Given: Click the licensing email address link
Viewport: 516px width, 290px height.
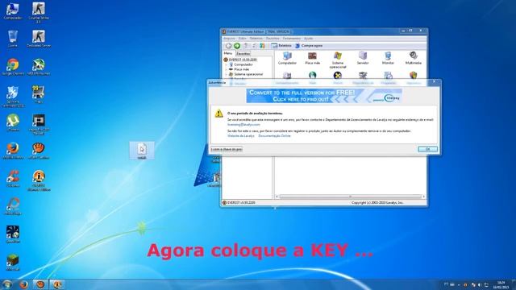Looking at the screenshot, I should point(243,125).
